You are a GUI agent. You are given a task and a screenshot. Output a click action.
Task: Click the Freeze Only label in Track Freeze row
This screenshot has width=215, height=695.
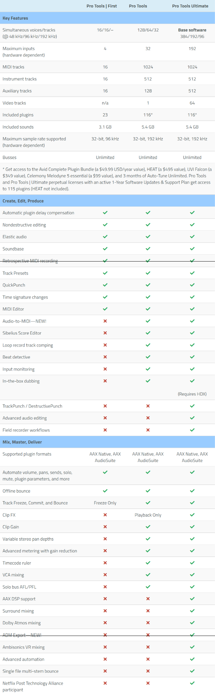point(105,503)
